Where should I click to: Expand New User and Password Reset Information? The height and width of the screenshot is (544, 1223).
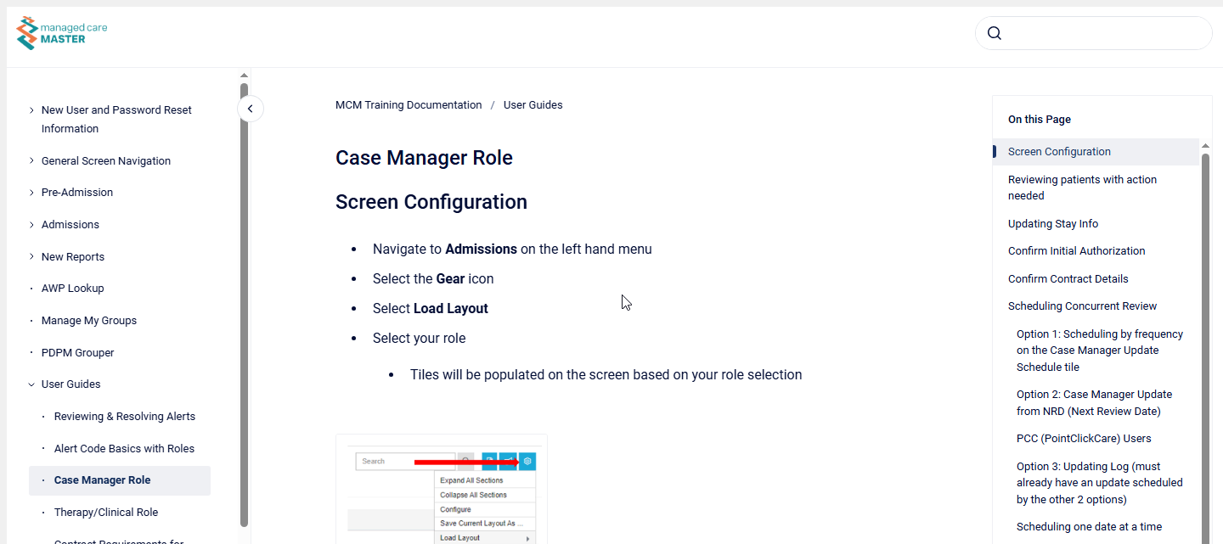[31, 110]
